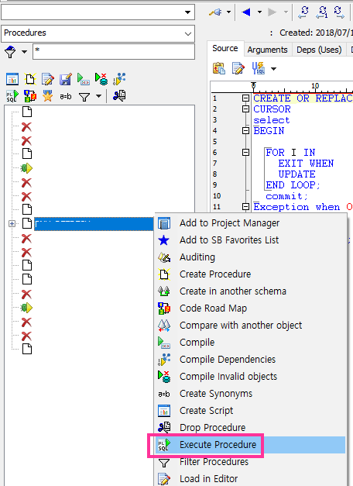The height and width of the screenshot is (486, 353).
Task: Click the Code Road Map toolbar icon
Action: click(30, 96)
